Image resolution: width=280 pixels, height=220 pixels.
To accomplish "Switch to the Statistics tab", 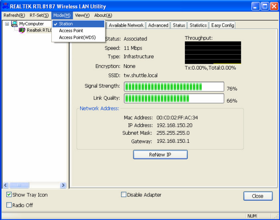I will [198, 25].
